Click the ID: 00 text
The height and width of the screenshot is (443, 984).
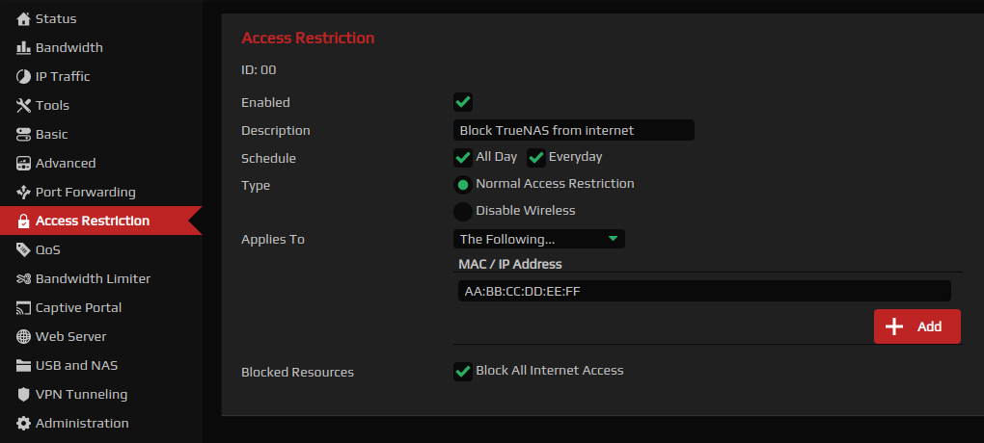click(259, 69)
